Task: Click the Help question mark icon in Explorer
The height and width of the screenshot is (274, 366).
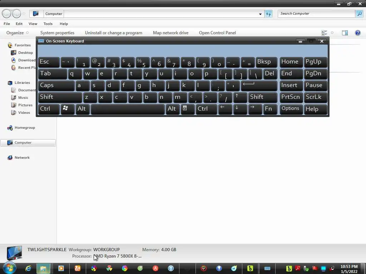Action: [357, 33]
